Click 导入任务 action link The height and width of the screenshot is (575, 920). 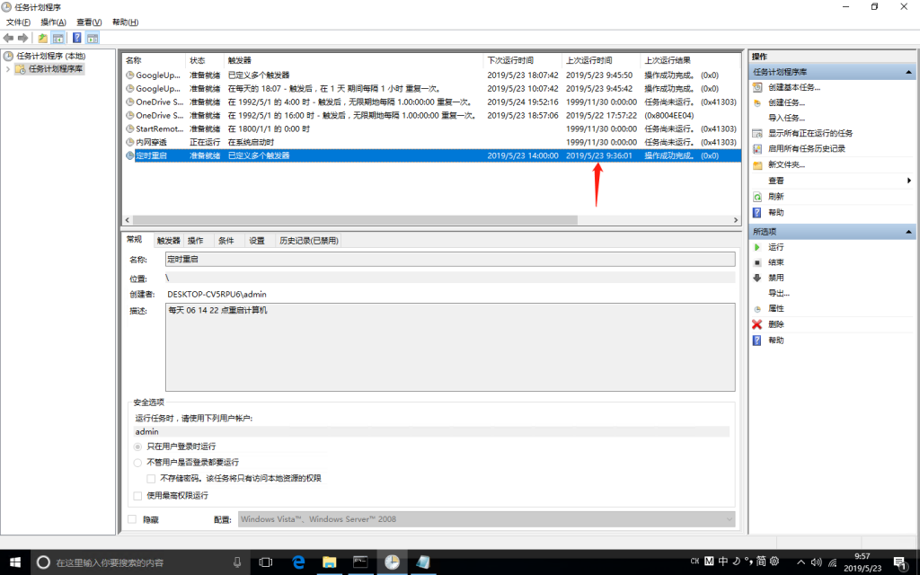click(787, 118)
